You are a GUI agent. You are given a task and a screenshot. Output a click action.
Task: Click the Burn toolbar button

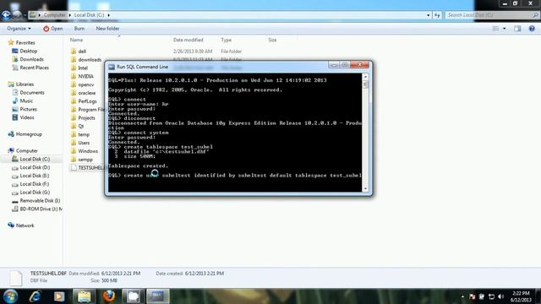(79, 29)
